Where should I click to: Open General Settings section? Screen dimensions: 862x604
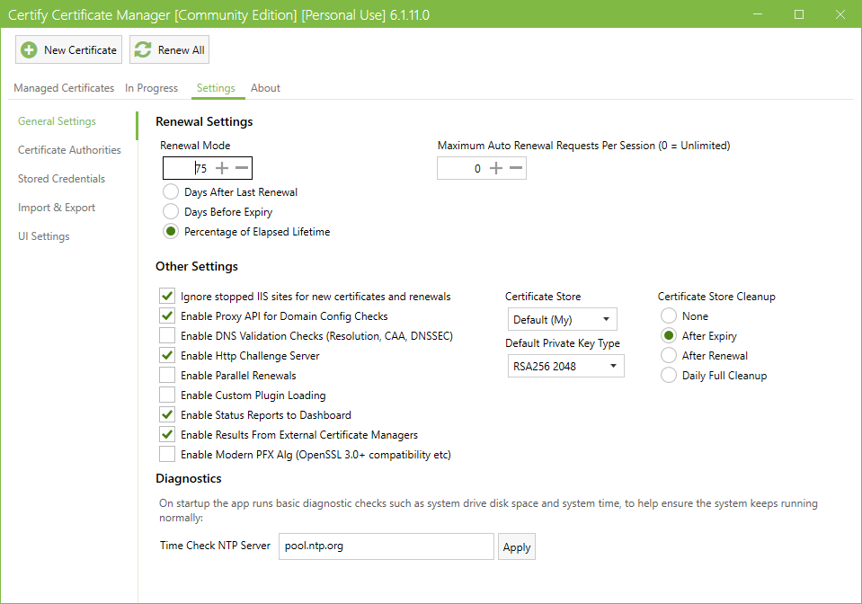58,121
